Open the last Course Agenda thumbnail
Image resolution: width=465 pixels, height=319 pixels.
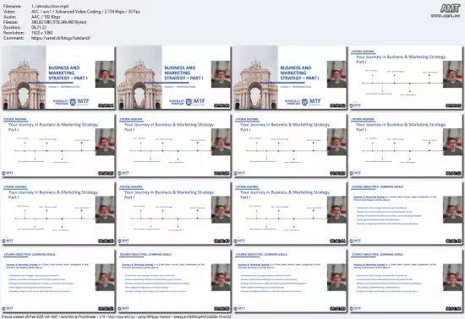pyautogui.click(x=290, y=213)
